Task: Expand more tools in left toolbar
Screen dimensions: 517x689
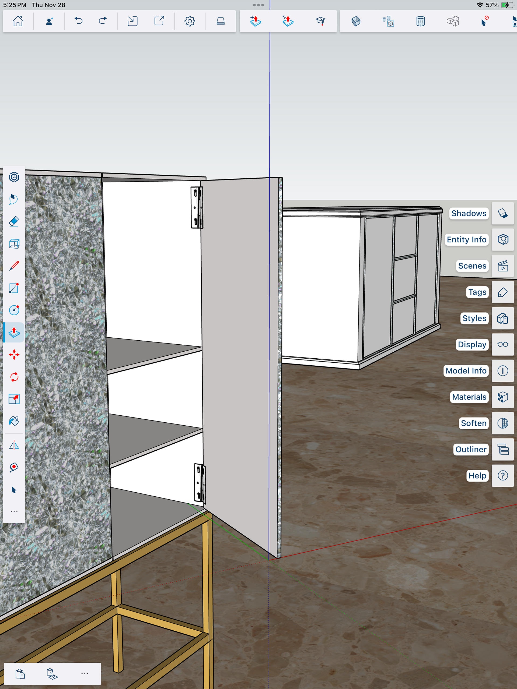Action: click(14, 512)
